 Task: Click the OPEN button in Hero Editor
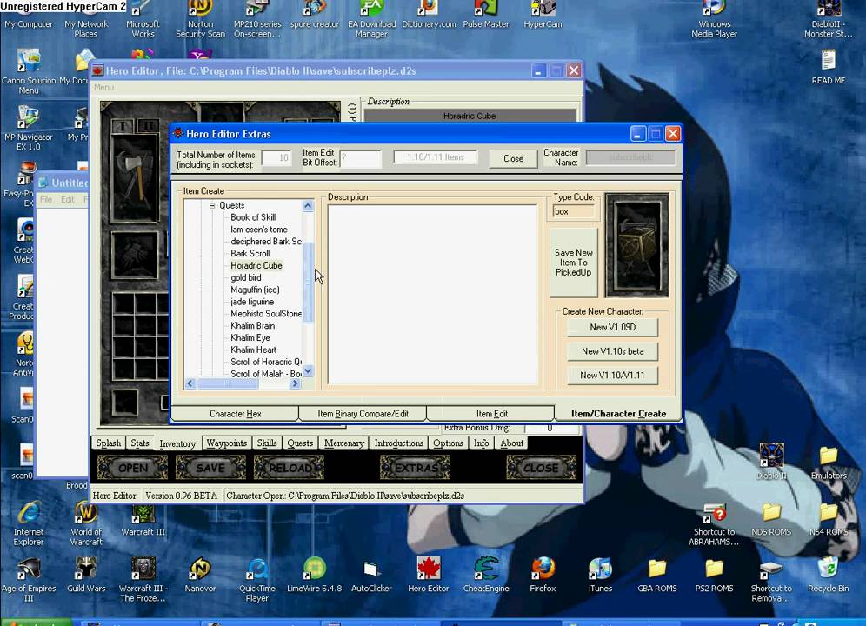tap(132, 468)
